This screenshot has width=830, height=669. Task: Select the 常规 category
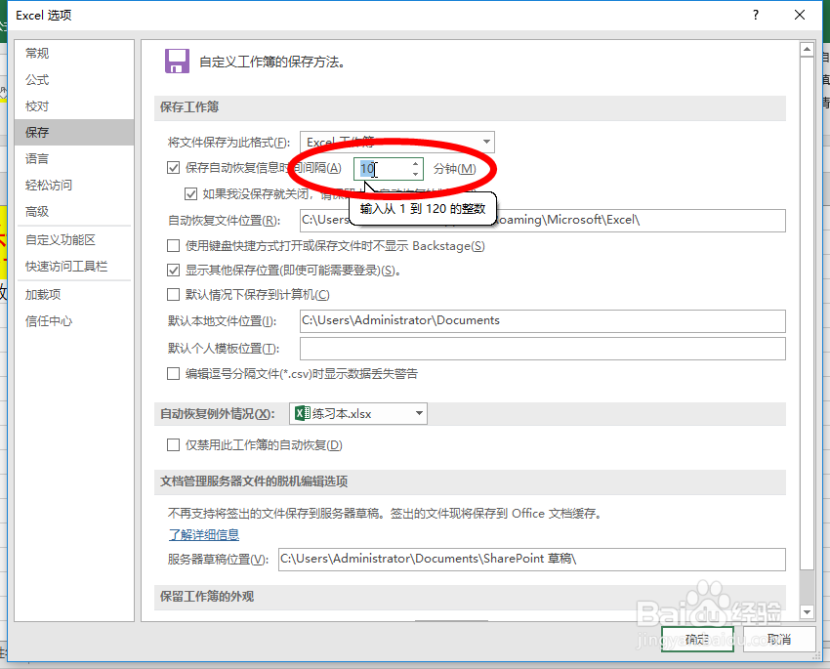74,53
